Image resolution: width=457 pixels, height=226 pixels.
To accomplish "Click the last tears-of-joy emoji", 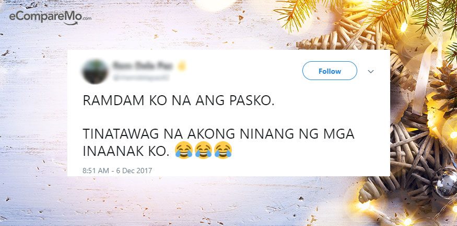I will tap(223, 150).
